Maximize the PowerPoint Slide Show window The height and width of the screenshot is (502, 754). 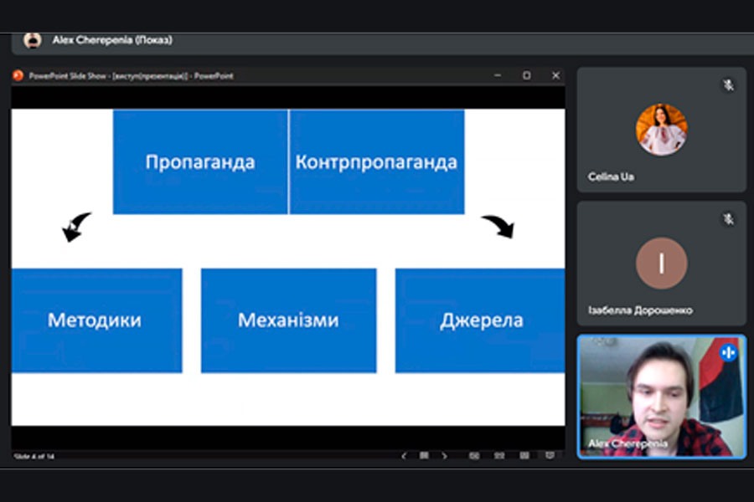pos(526,75)
